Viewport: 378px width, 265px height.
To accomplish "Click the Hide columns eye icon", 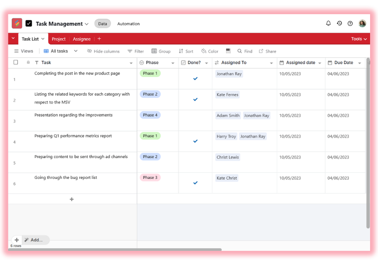I will click(x=90, y=51).
